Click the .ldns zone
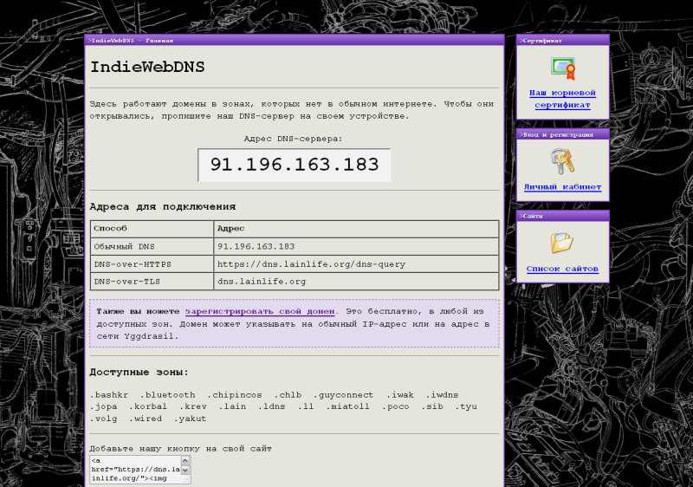 click(271, 406)
